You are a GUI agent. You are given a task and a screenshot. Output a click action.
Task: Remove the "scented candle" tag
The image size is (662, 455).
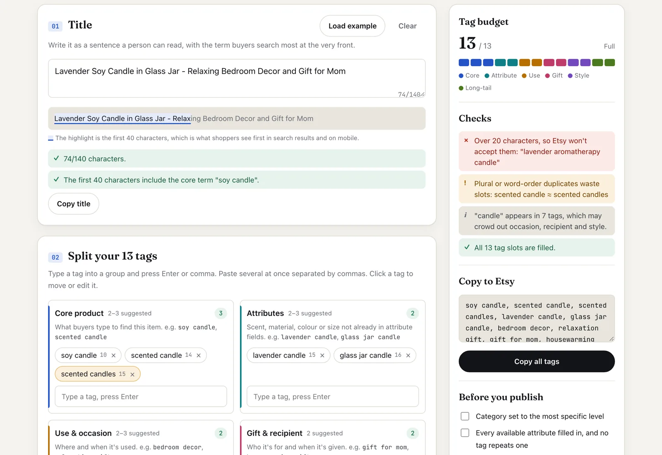click(199, 355)
